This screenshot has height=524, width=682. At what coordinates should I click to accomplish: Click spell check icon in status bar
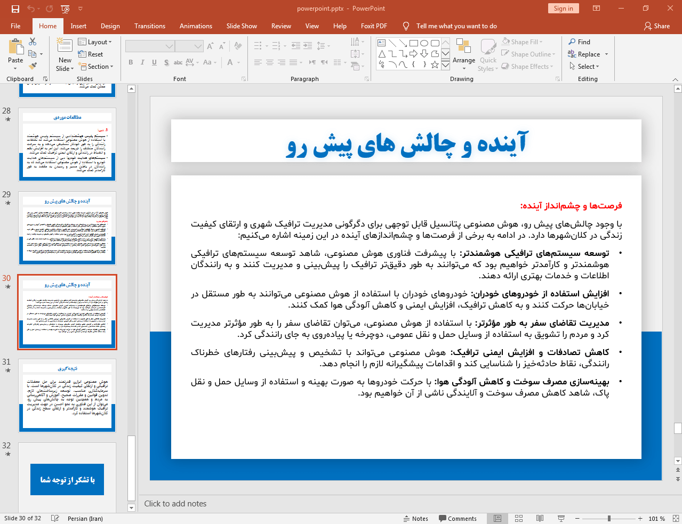(54, 518)
